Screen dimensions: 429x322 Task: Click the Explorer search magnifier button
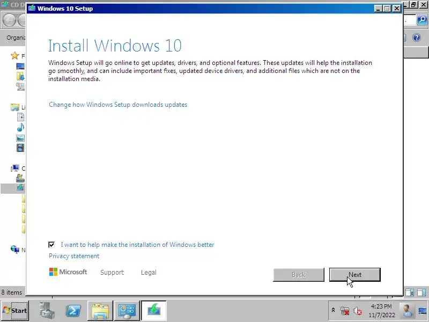click(x=422, y=20)
